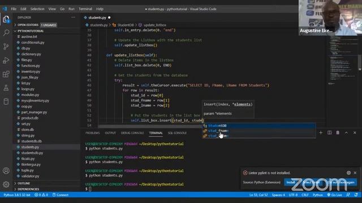Image resolution: width=362 pixels, height=203 pixels.
Task: Open notification settings gear icon
Action: click(x=348, y=173)
